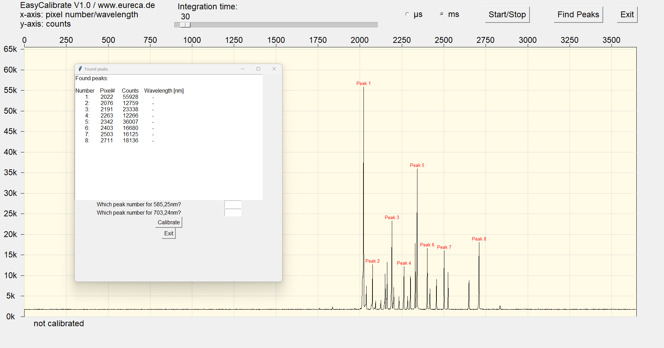The height and width of the screenshot is (348, 664).
Task: Click the Peak 3 label on the chart
Action: (x=392, y=217)
